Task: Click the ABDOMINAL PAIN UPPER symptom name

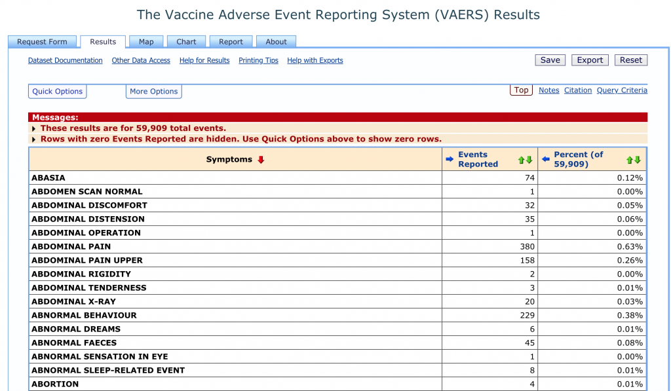Action: pyautogui.click(x=87, y=260)
